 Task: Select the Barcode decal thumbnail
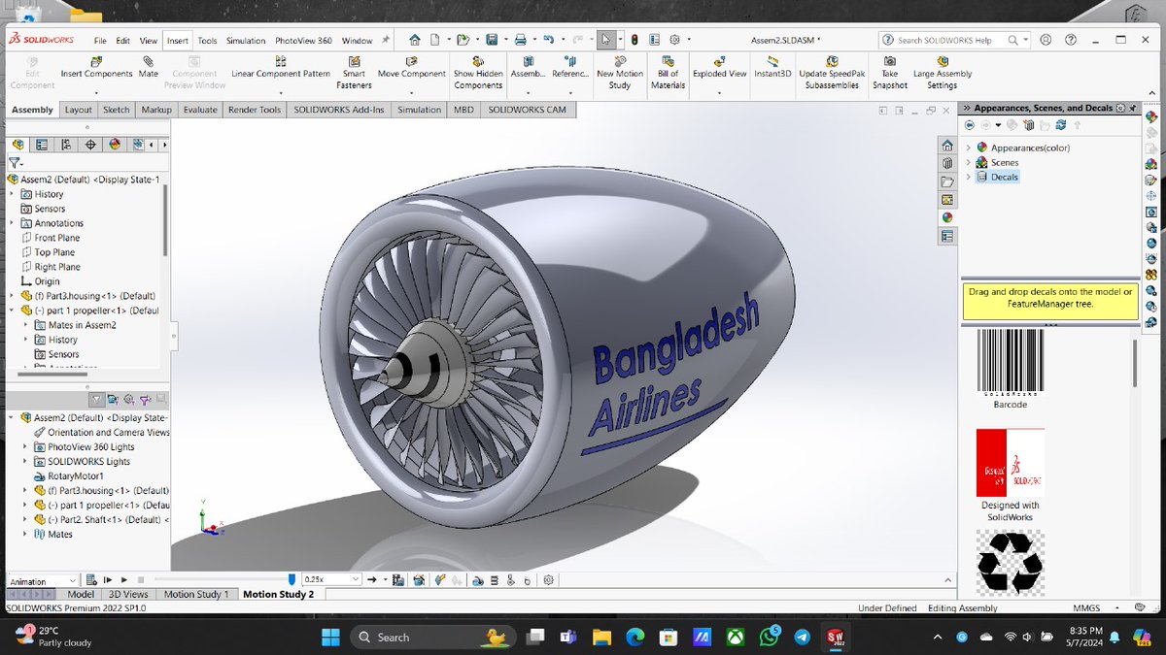[1011, 362]
